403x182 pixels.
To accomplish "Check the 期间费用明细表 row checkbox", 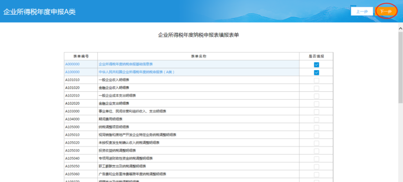I will point(316,120).
